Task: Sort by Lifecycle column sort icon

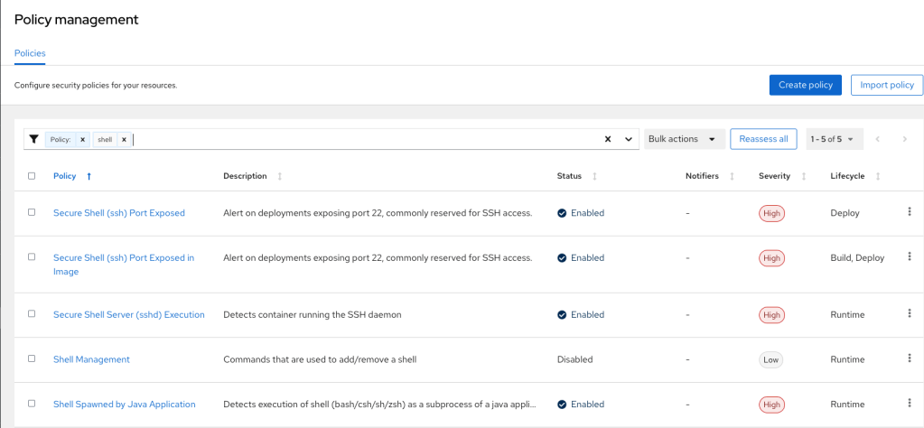Action: [x=877, y=176]
